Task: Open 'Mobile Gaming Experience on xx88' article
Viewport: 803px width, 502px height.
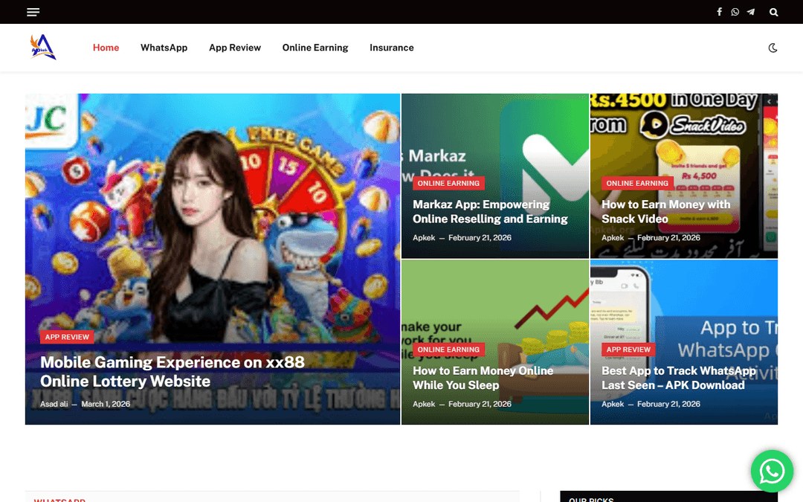Action: (172, 371)
